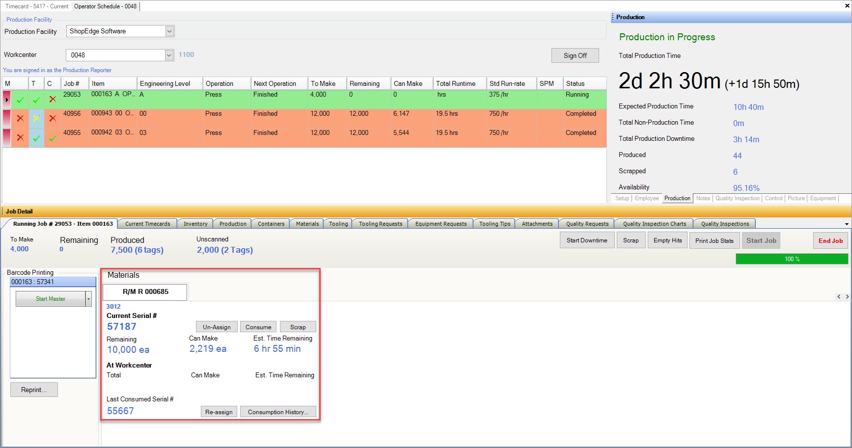Open the Control tab

774,198
